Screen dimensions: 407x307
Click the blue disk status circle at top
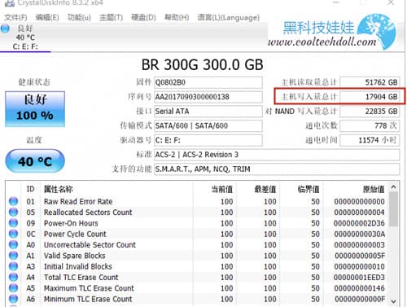(x=5, y=29)
